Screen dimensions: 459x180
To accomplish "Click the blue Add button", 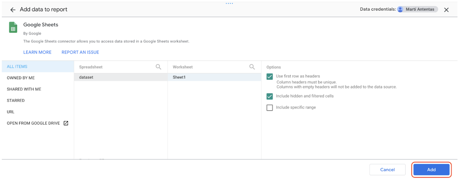I will pos(431,170).
